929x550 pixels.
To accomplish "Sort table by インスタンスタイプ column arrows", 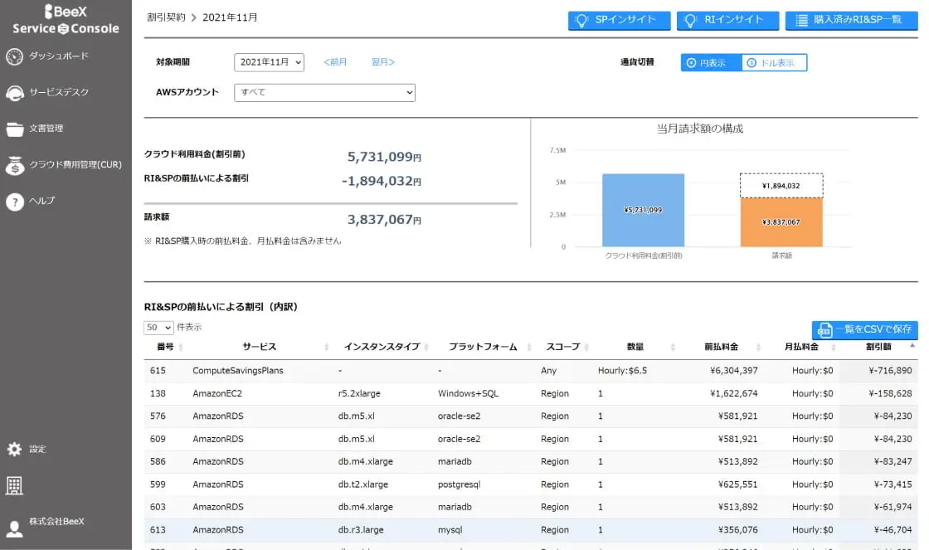I will [x=426, y=348].
